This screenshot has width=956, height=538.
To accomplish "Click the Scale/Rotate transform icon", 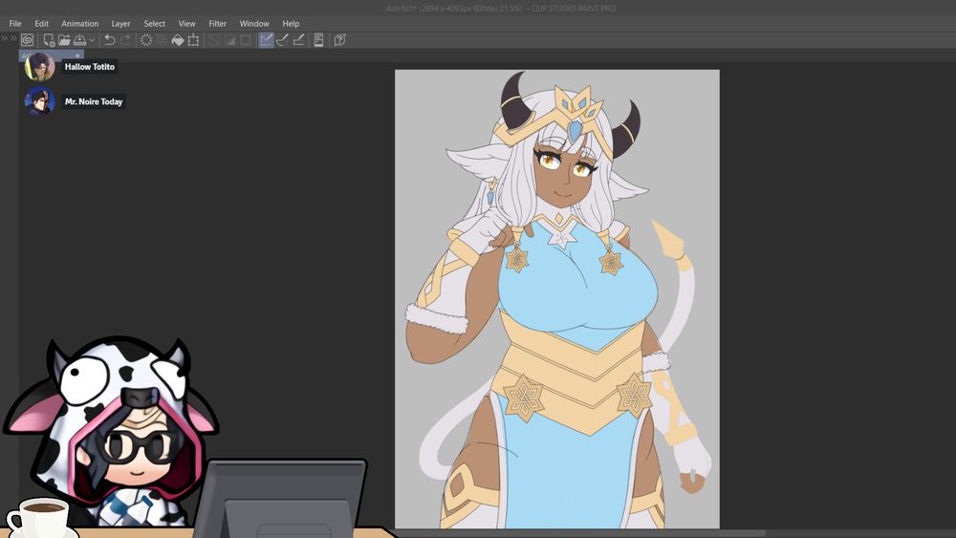I will [193, 40].
